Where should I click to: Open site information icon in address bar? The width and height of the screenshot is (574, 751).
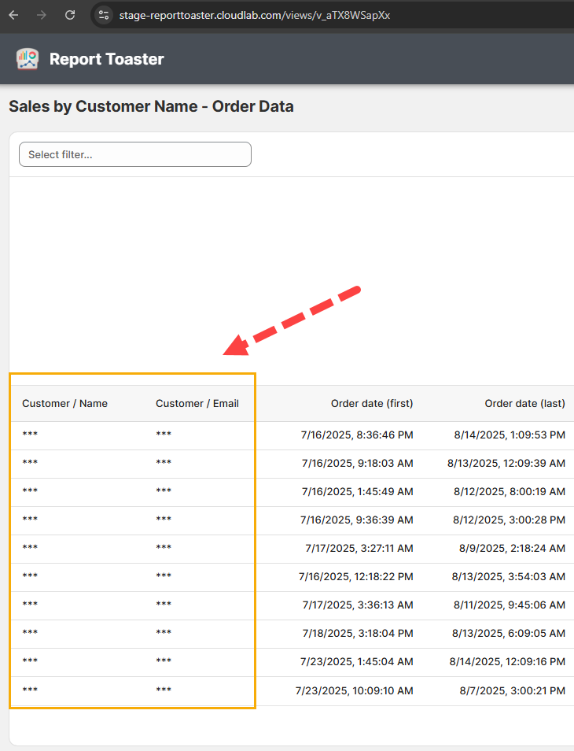pos(104,15)
